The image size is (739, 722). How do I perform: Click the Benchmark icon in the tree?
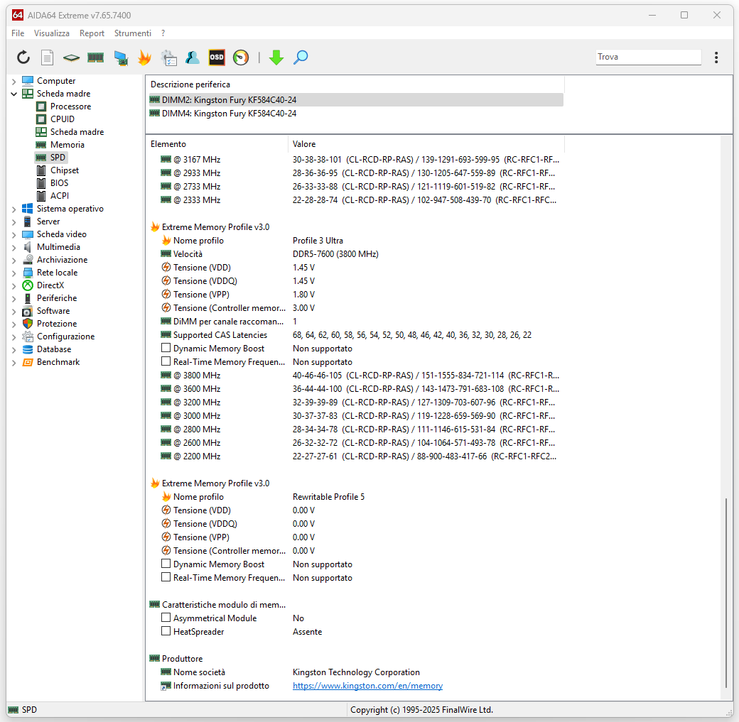tap(28, 362)
